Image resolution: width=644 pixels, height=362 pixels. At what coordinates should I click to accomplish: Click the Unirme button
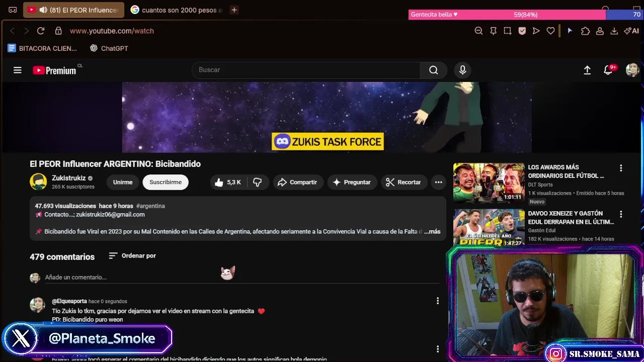pyautogui.click(x=123, y=182)
